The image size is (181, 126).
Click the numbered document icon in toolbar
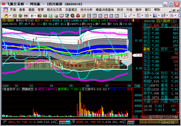[50, 16]
